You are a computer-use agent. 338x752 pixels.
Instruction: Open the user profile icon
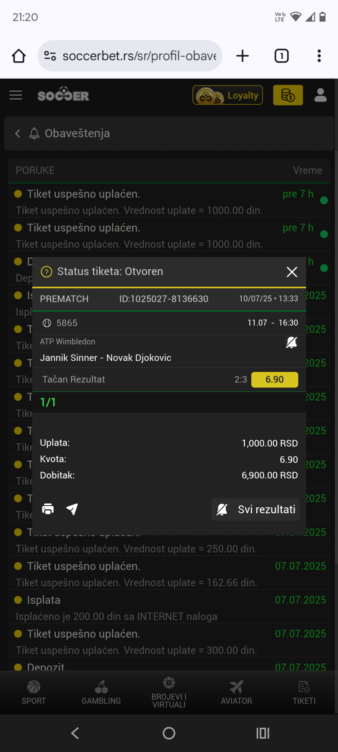(x=320, y=95)
